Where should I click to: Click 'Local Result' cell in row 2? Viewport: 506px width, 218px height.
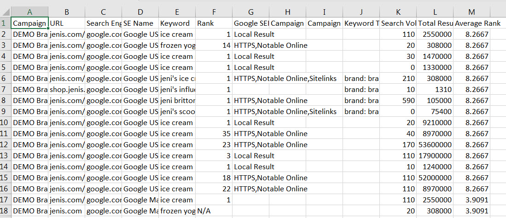pyautogui.click(x=251, y=34)
